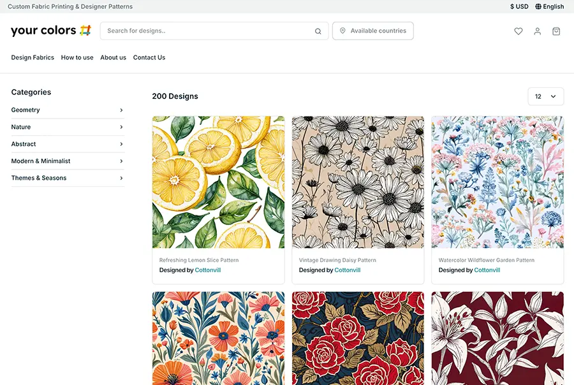Expand the Modern & Minimalist category
574x385 pixels.
pos(68,161)
